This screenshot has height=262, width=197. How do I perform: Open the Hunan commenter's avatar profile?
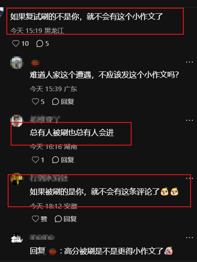(x=17, y=121)
